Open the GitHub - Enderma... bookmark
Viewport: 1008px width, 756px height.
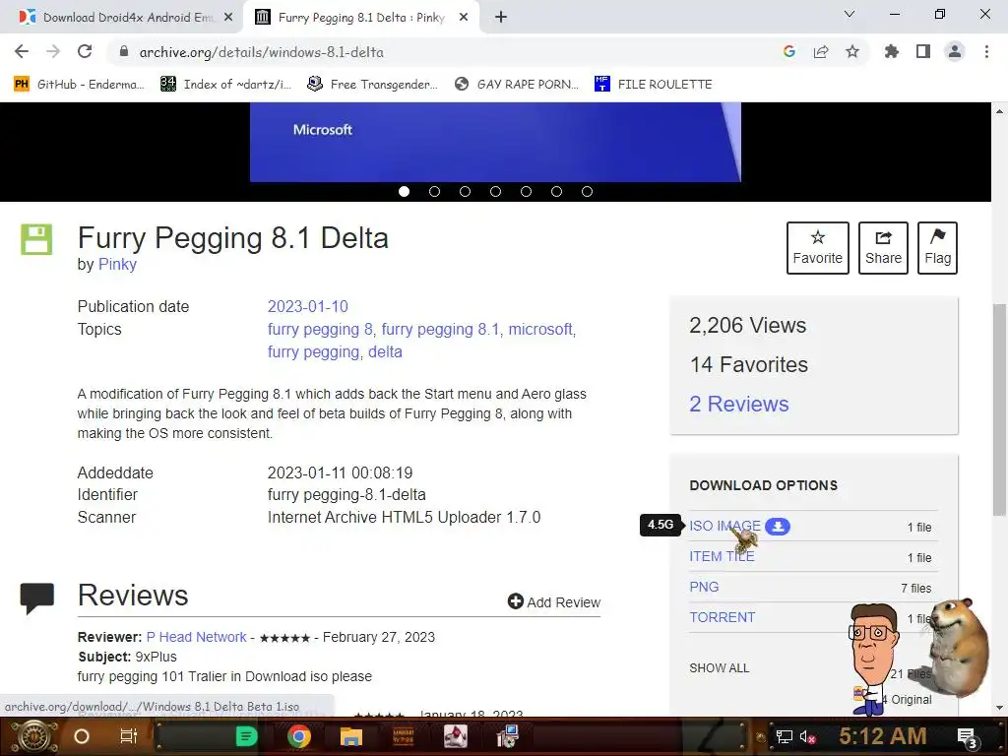coord(79,85)
